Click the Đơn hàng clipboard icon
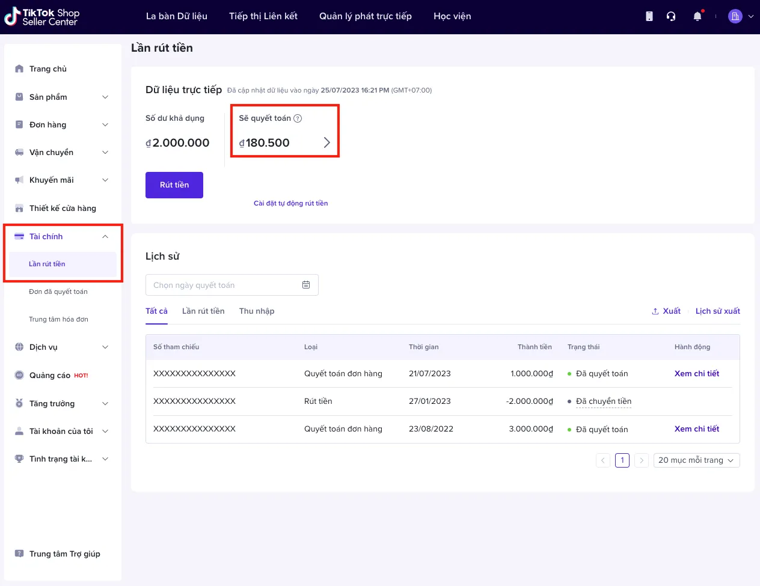The height and width of the screenshot is (586, 760). pyautogui.click(x=19, y=124)
